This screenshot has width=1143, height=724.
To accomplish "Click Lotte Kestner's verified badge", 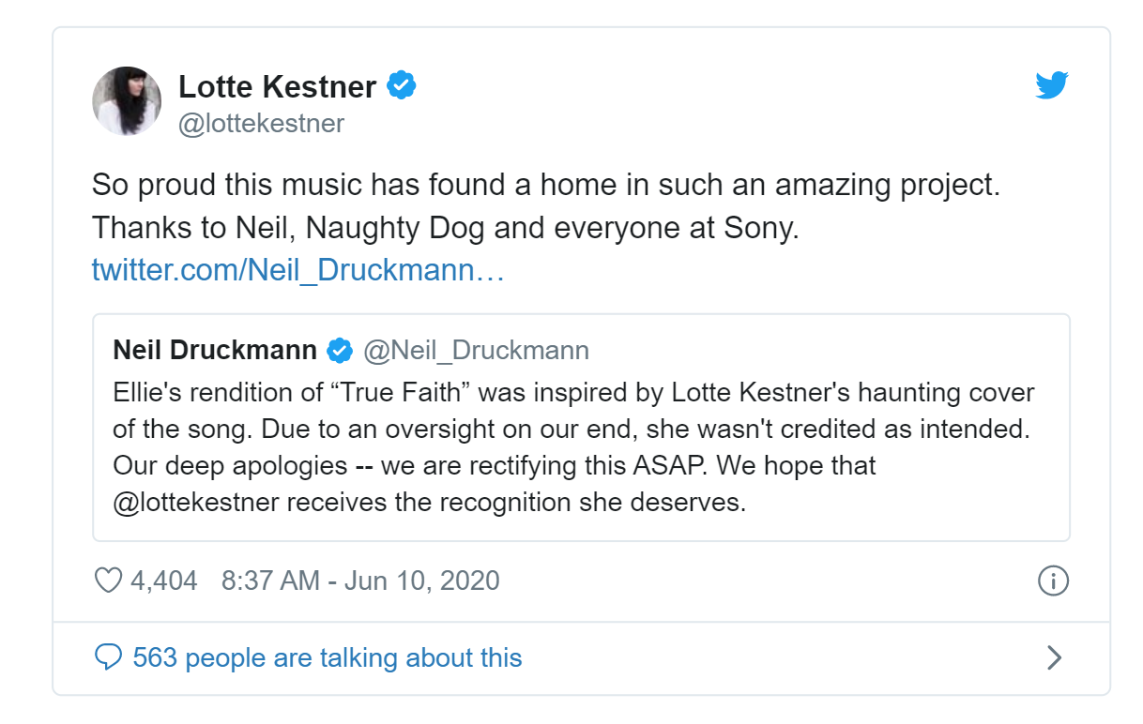I will click(403, 86).
